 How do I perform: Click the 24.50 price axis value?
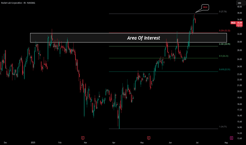coord(239,67)
